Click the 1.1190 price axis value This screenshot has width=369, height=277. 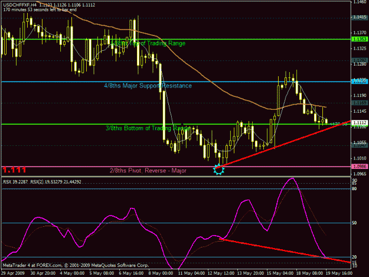coord(360,96)
